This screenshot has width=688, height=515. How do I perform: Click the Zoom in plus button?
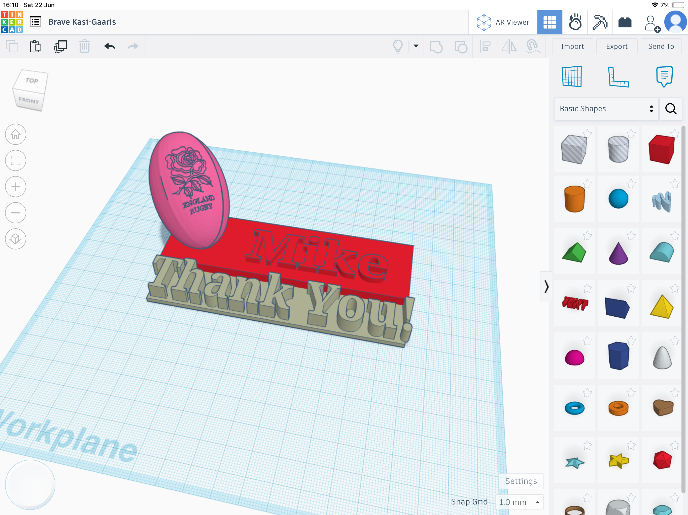[16, 187]
